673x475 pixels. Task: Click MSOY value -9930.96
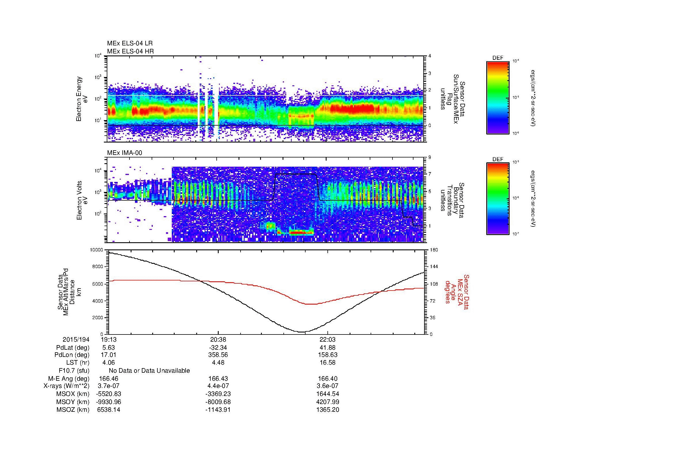click(x=108, y=402)
